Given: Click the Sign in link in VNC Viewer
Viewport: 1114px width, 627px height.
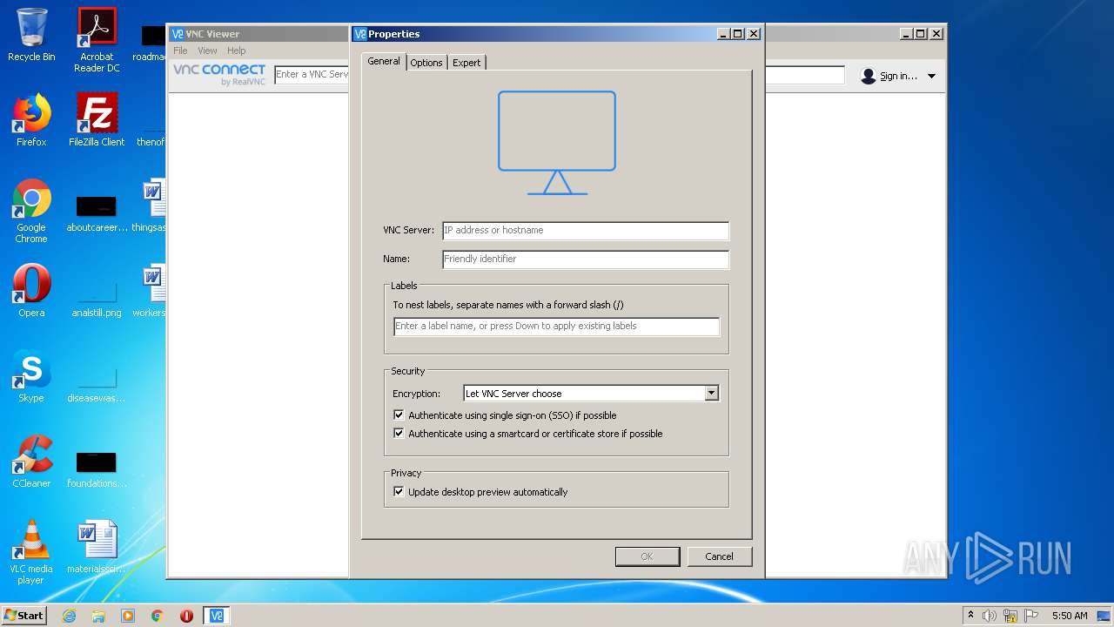Looking at the screenshot, I should (x=898, y=76).
